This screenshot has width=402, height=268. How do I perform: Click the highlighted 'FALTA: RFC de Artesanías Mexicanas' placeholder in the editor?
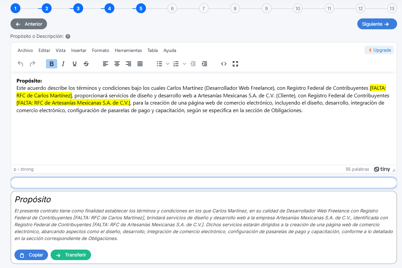(x=73, y=103)
